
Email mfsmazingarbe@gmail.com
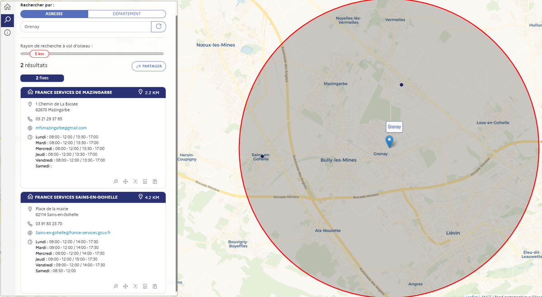point(61,128)
